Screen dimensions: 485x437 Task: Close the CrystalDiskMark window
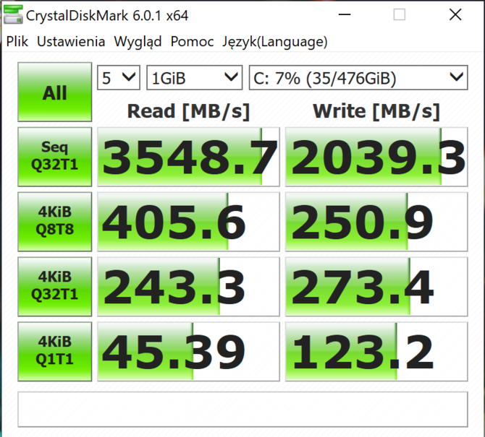pos(455,14)
